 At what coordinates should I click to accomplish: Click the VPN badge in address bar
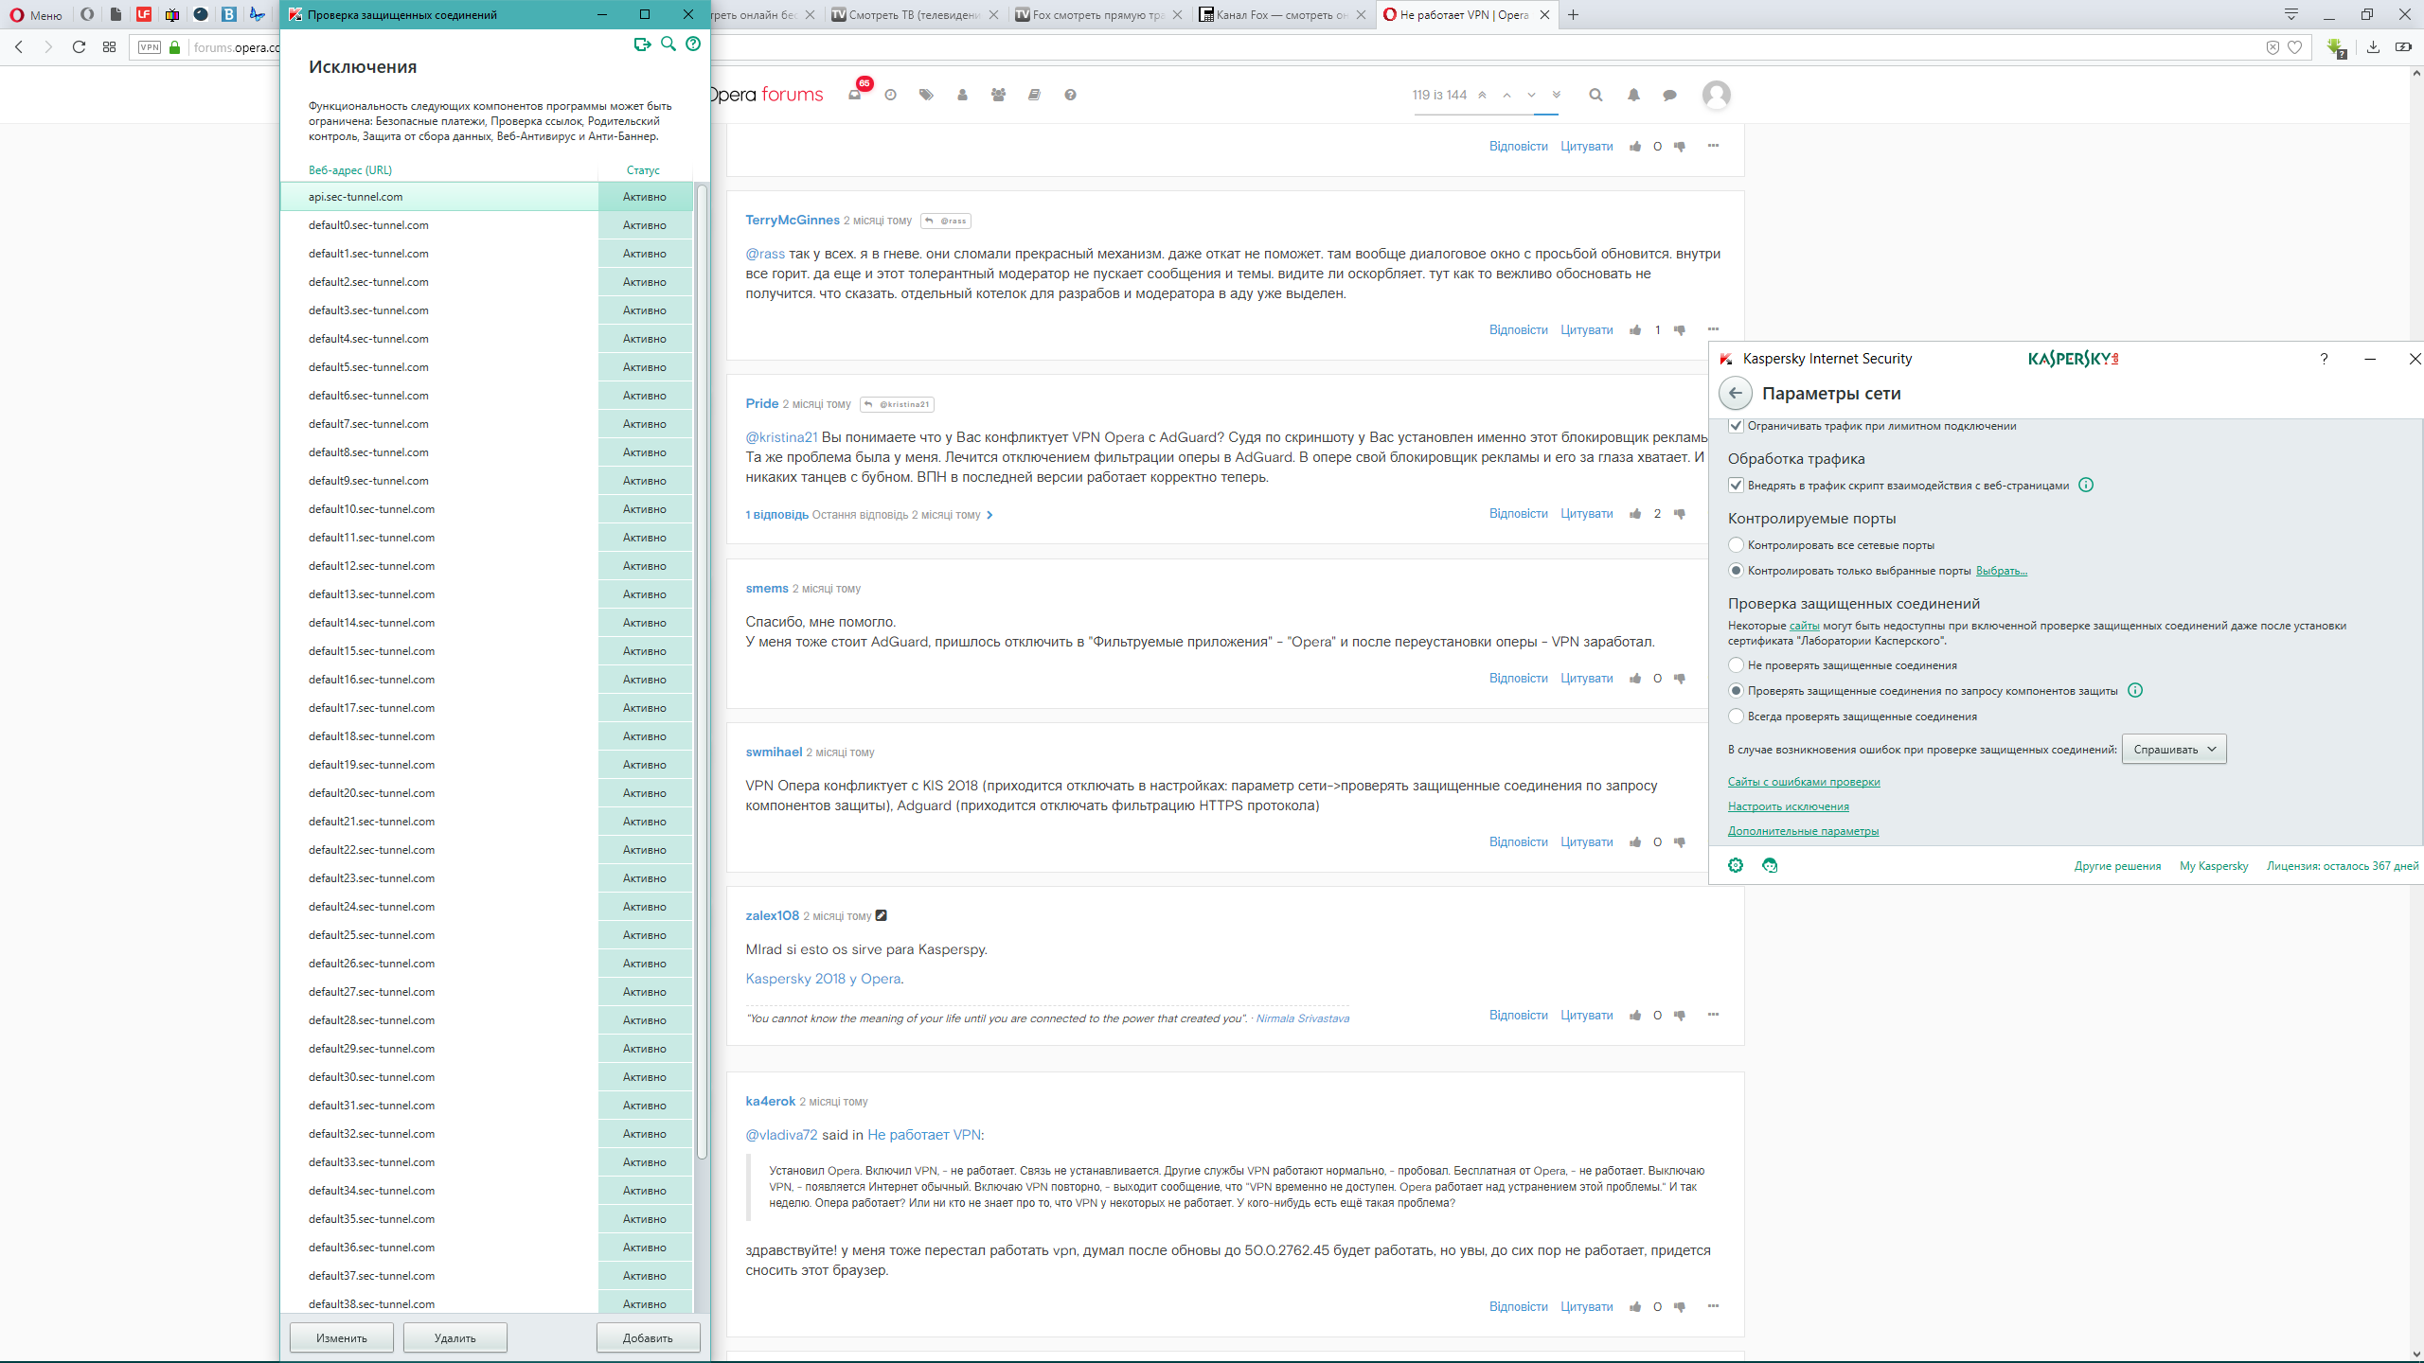tap(150, 47)
